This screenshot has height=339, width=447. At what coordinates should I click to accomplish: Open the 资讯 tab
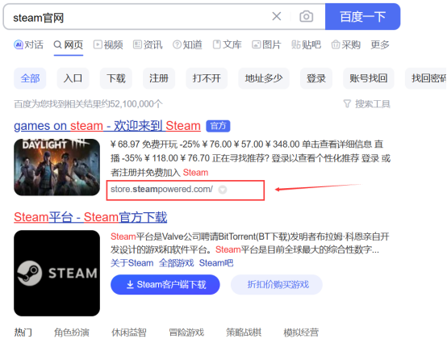coord(148,44)
